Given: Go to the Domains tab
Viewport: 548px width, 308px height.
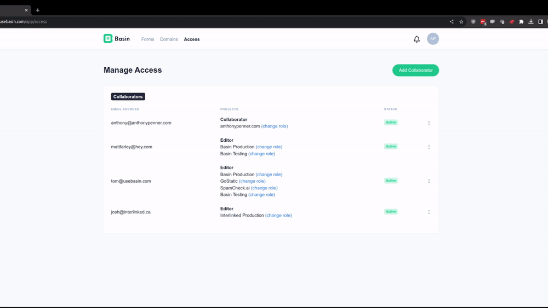Looking at the screenshot, I should click(169, 39).
